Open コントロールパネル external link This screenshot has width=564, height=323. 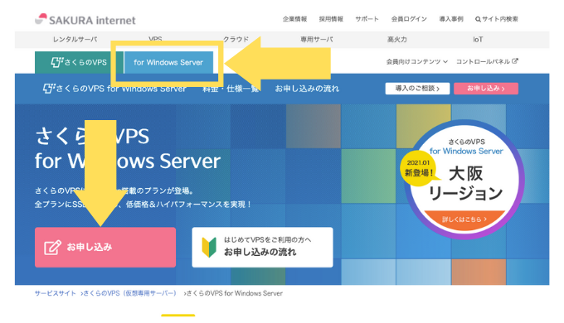pos(487,61)
